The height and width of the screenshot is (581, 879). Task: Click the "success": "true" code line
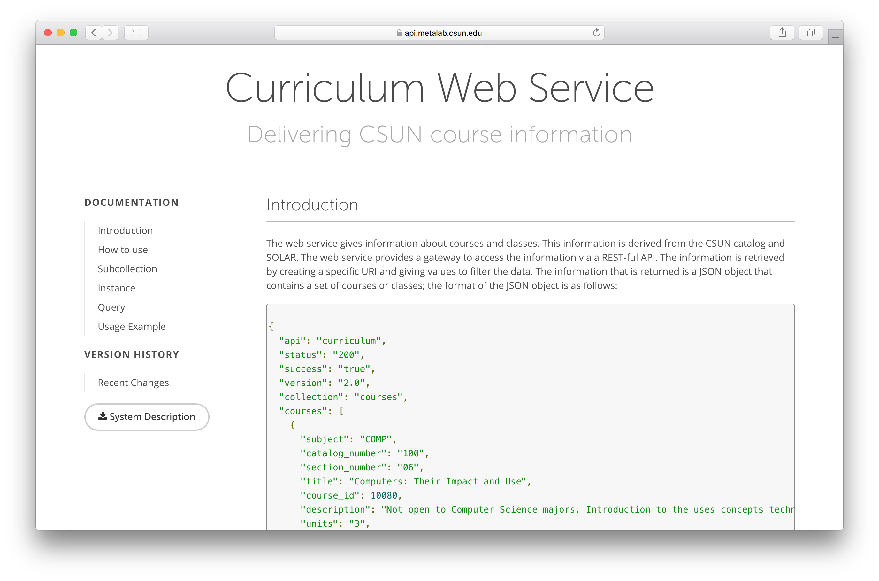pos(327,369)
